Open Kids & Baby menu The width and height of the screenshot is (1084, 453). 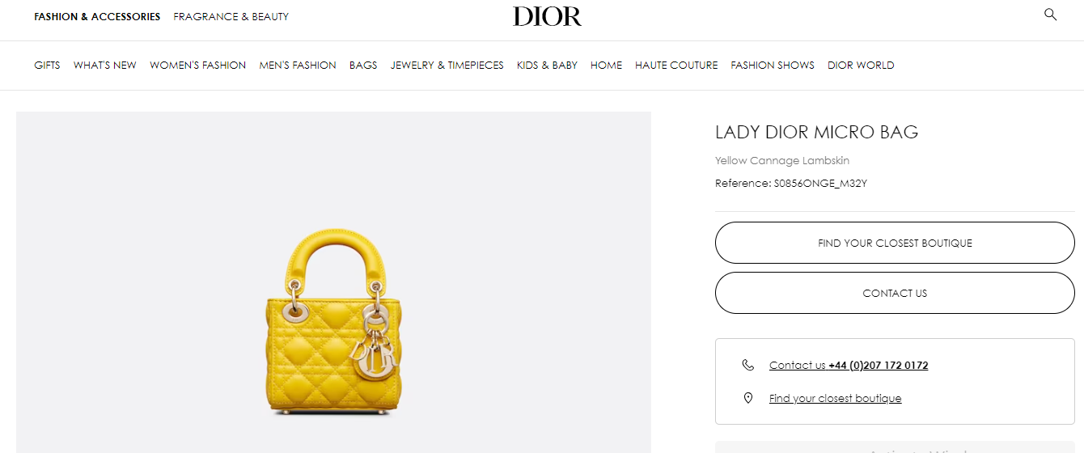click(x=547, y=66)
